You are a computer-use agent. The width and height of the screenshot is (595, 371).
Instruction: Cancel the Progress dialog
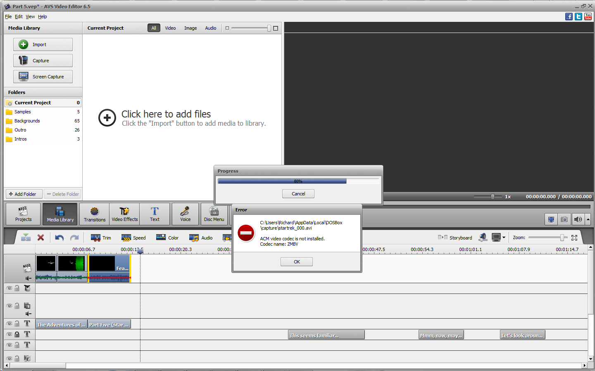298,194
